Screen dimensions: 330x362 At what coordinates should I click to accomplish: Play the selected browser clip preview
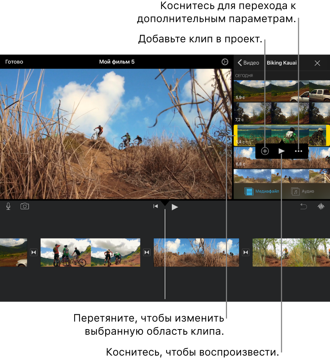(x=282, y=151)
